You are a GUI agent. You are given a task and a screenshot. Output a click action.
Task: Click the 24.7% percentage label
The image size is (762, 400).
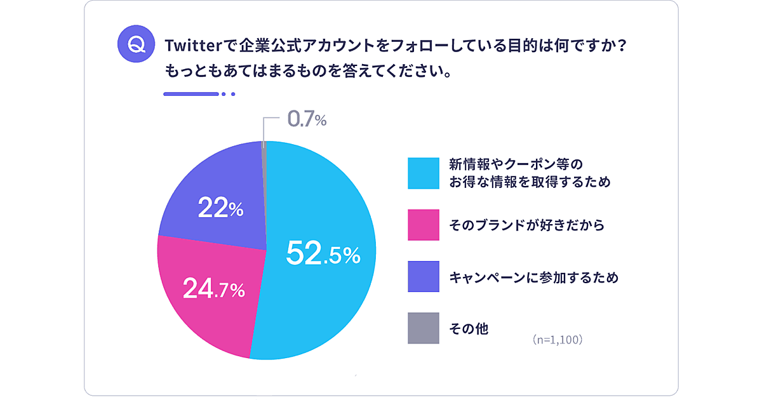click(x=213, y=290)
